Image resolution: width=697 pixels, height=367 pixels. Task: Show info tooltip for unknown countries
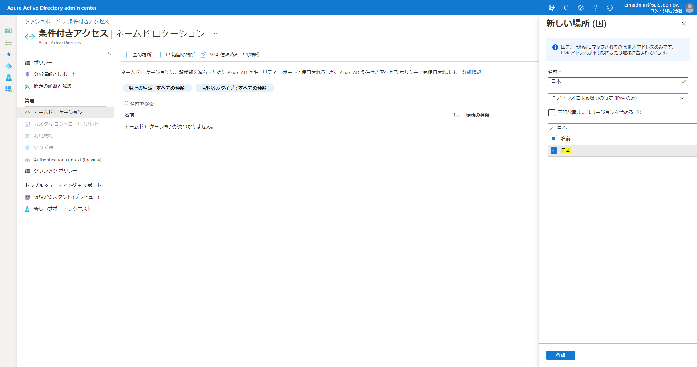[639, 112]
